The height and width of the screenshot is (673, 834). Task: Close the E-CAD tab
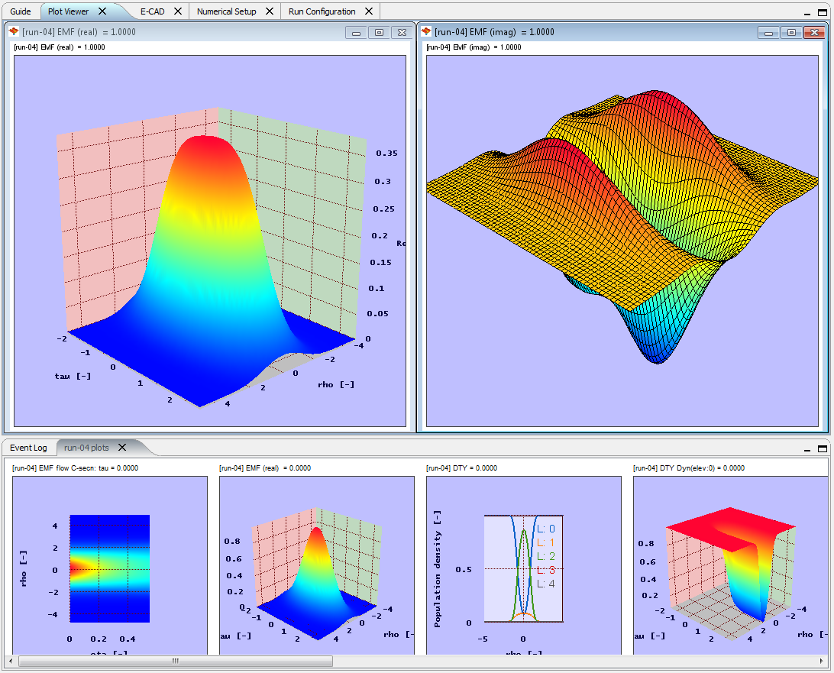pos(178,11)
